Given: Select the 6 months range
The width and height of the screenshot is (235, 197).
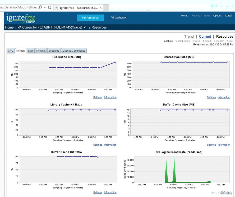Looking at the screenshot, I should (x=219, y=41).
